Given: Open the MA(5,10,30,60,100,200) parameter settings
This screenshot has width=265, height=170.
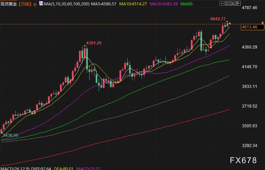Looking at the screenshot, I should (x=66, y=4).
